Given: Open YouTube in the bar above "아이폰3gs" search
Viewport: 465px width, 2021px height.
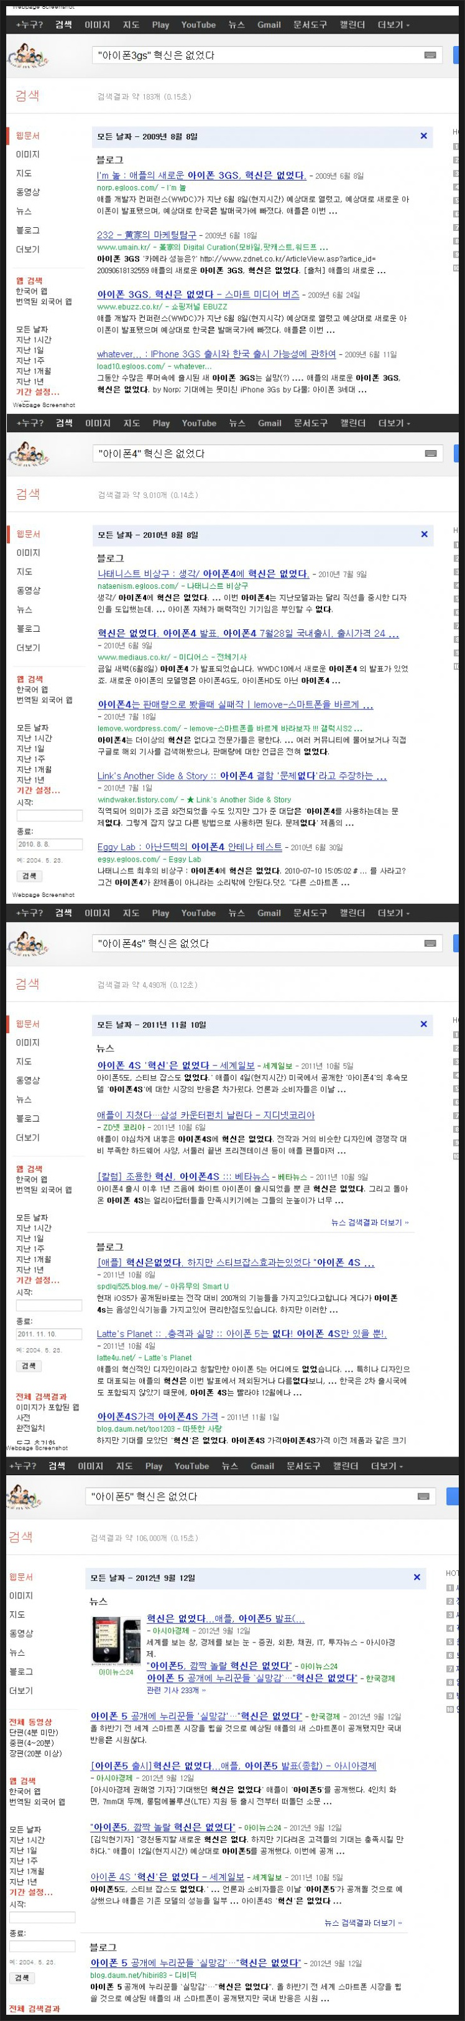Looking at the screenshot, I should [198, 25].
